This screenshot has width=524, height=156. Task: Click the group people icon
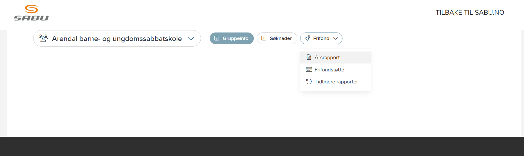43,38
